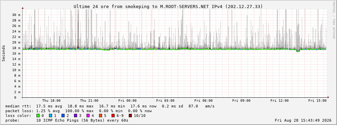This screenshot has height=125, width=337.
Task: Click the timestamp Fri Aug 28 15:43:49 2026
Action: (x=303, y=120)
